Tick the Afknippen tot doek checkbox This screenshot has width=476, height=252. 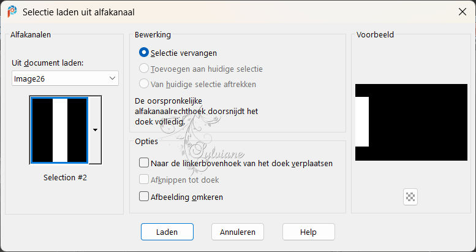point(144,180)
